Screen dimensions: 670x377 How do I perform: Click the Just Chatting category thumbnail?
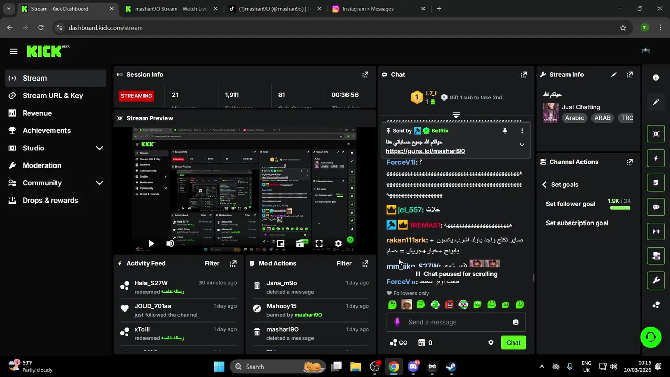pyautogui.click(x=551, y=112)
